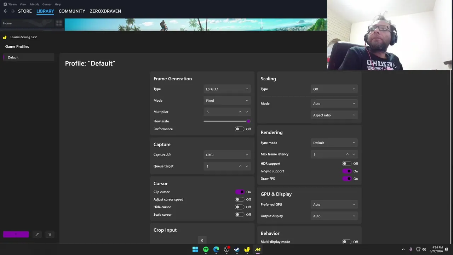Open the Scaling Type dropdown set to Off
This screenshot has height=255, width=453.
coord(334,89)
